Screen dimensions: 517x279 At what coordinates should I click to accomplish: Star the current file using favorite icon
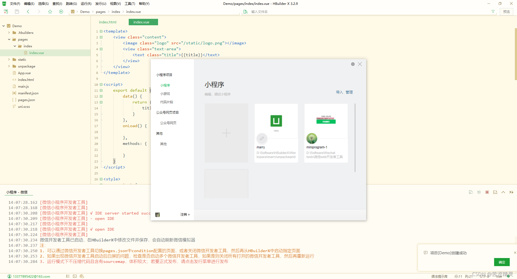50,12
